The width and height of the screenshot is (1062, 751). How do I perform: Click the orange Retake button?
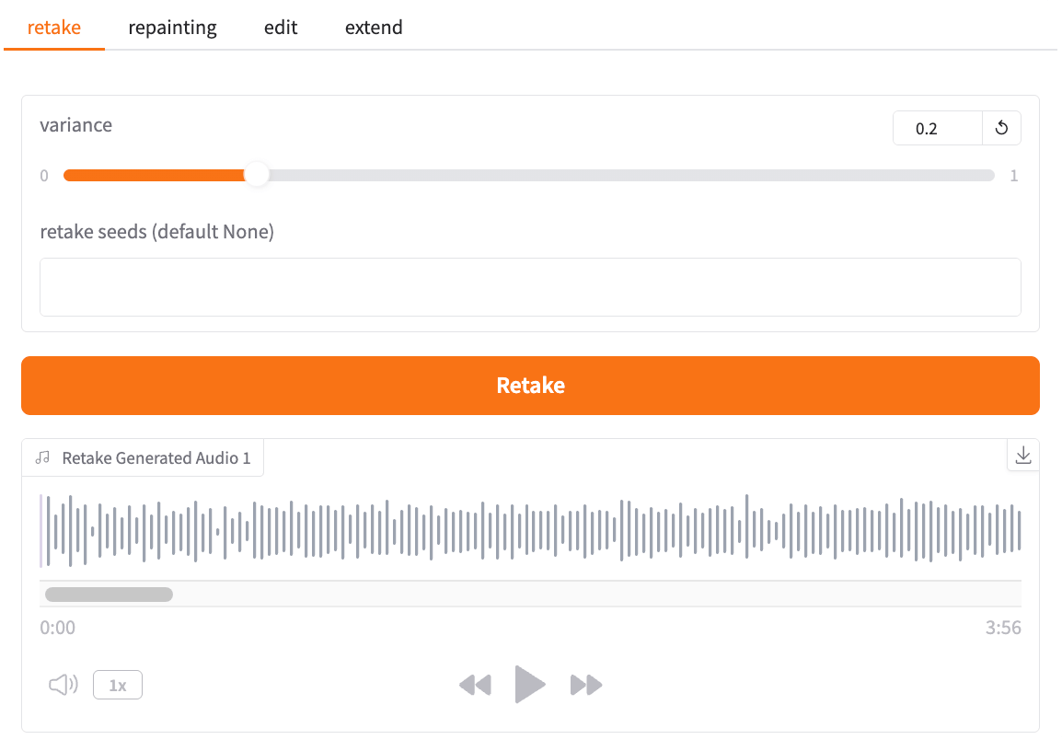(x=530, y=386)
